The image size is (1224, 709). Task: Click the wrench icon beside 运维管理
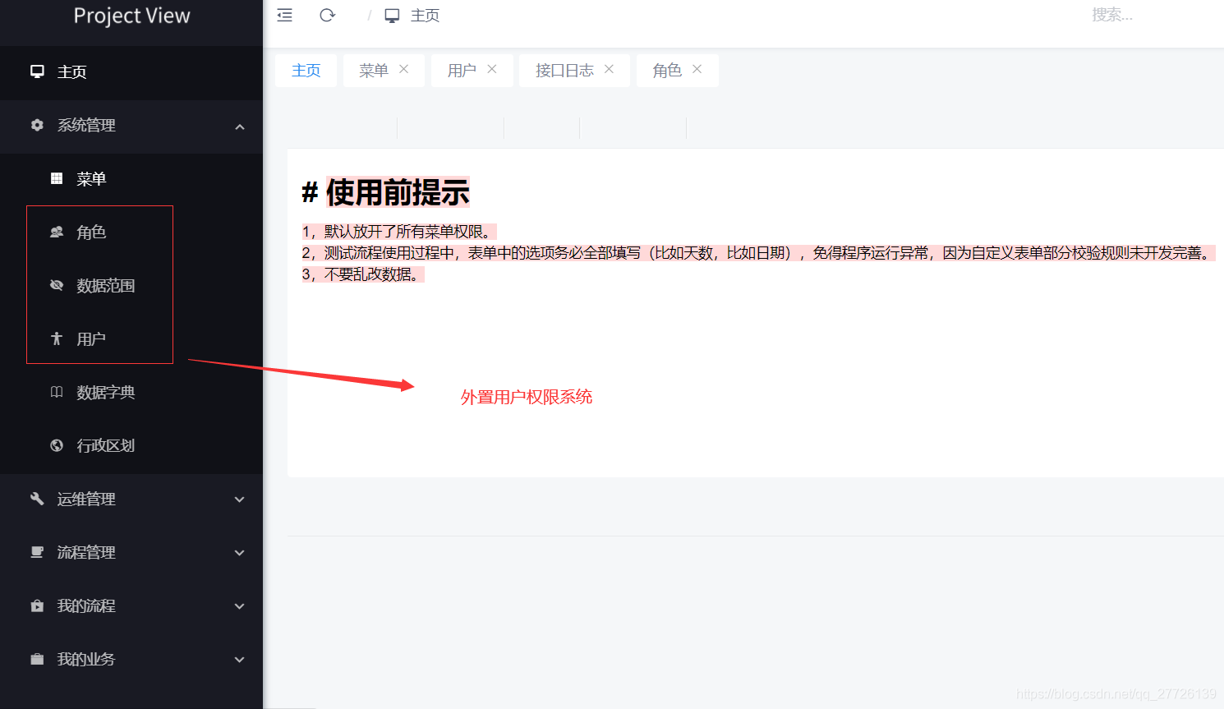pos(37,499)
